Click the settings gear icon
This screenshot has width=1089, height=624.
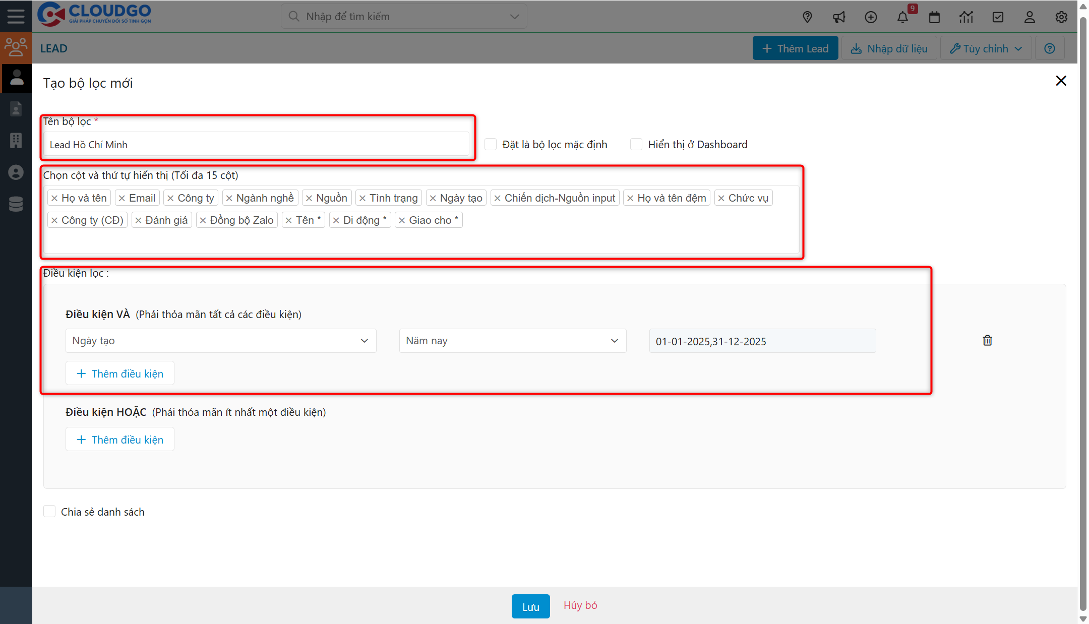[x=1061, y=18]
